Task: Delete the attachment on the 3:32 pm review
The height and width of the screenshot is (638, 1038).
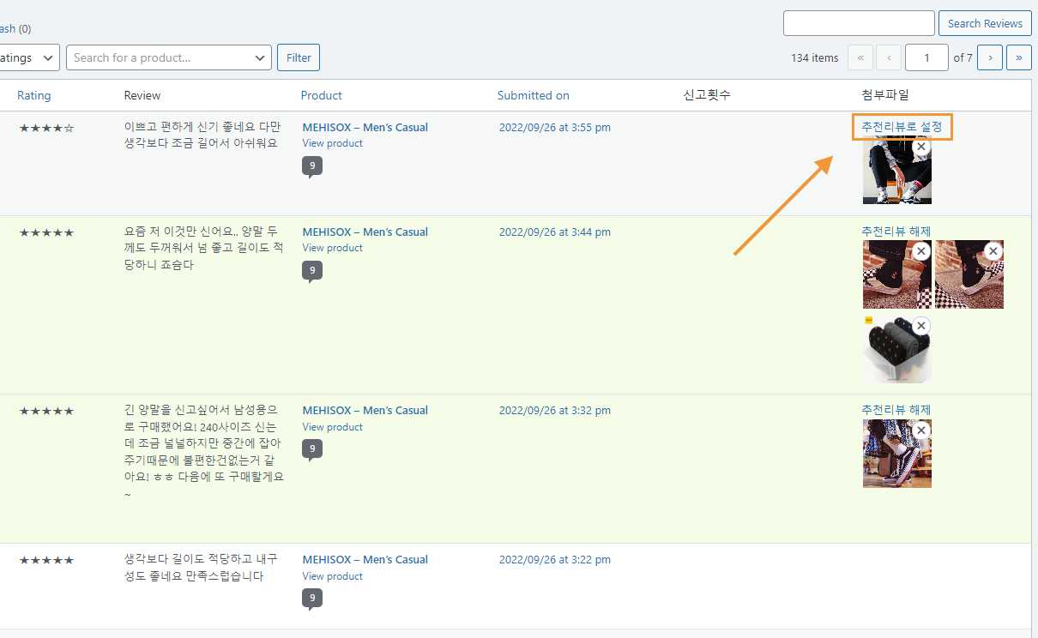Action: click(921, 430)
